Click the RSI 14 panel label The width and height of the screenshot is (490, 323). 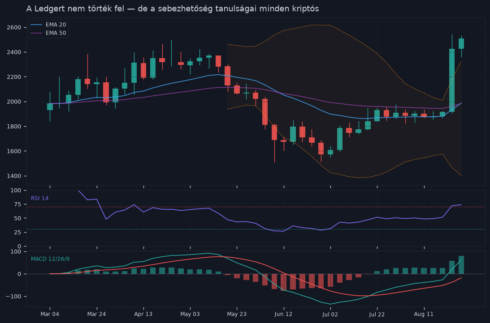40,198
